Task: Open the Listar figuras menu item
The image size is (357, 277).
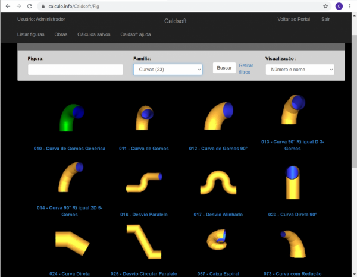Action: tap(31, 34)
